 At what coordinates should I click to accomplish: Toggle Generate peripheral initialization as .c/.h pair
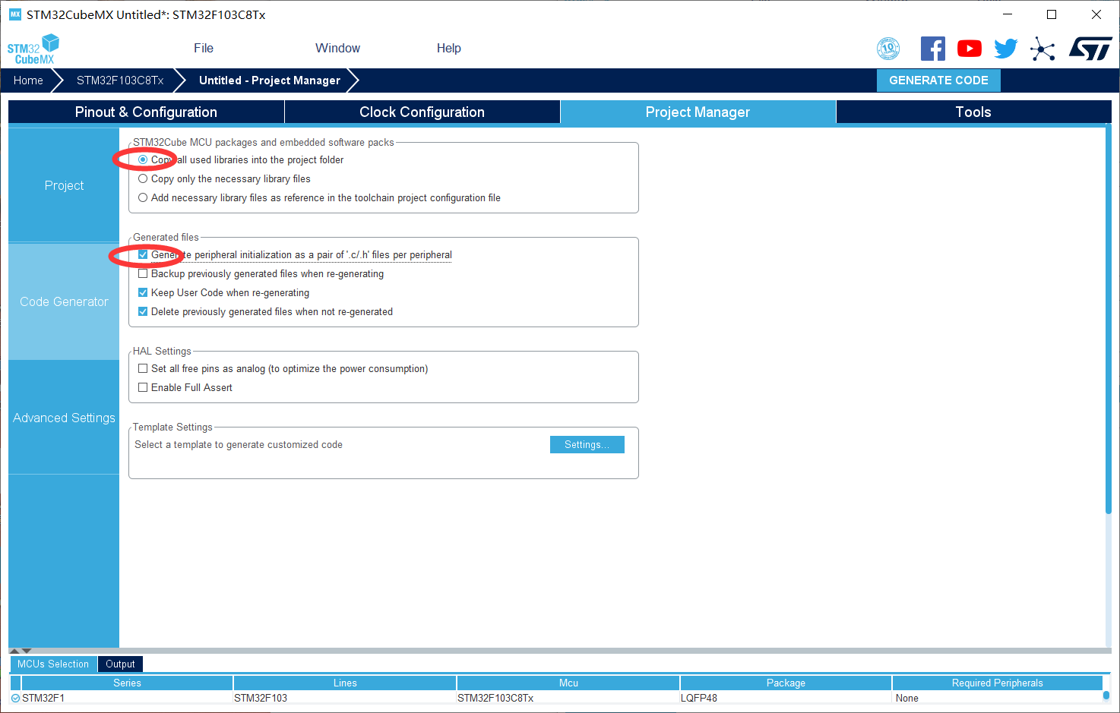click(x=143, y=254)
